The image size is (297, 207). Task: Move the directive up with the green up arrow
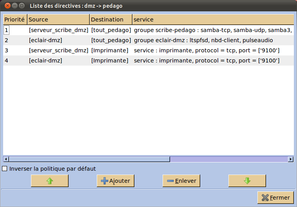50,181
